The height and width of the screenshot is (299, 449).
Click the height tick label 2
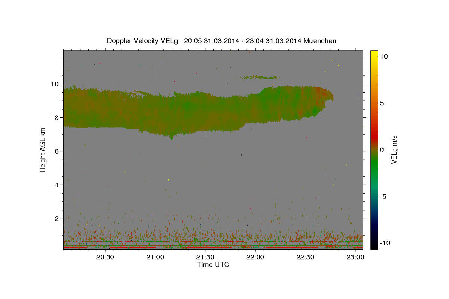point(57,219)
